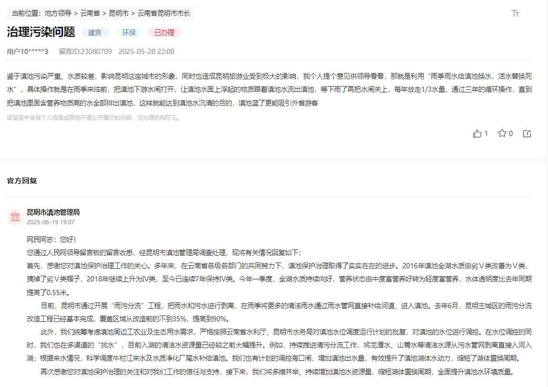Open the 昆明市 breadcrumb link
Viewport: 548px width, 387px height.
tap(119, 13)
